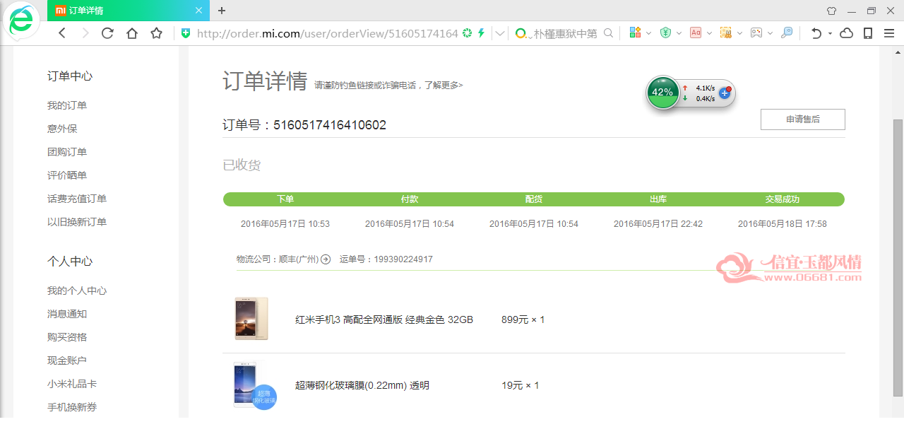Open the colorful extensions grid icon
Screen dimensions: 904x434
point(634,33)
